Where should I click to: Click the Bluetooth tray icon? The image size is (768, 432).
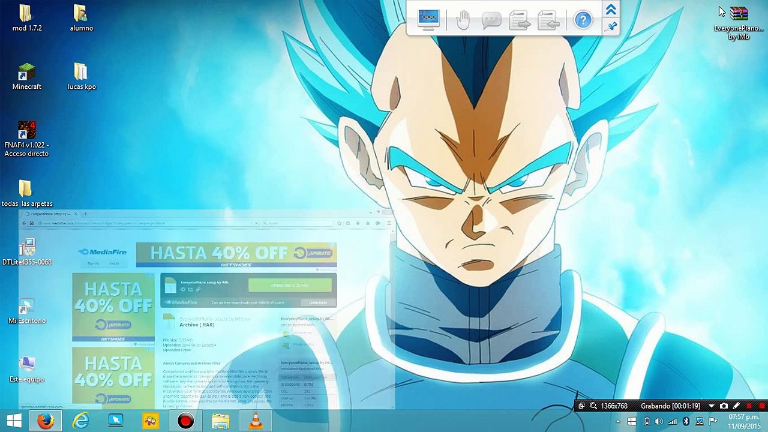(x=686, y=422)
